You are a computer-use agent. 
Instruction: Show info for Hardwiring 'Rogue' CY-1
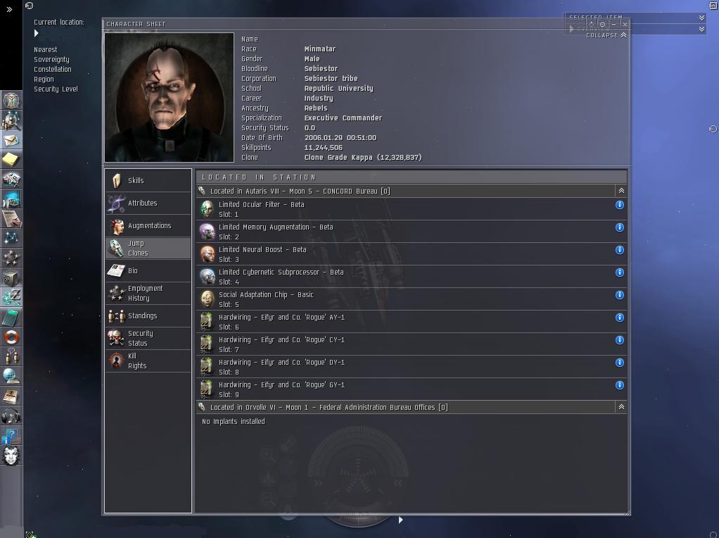click(x=620, y=339)
